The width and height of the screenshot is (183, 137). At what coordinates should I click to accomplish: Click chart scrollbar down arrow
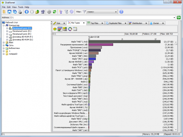tap(176, 130)
